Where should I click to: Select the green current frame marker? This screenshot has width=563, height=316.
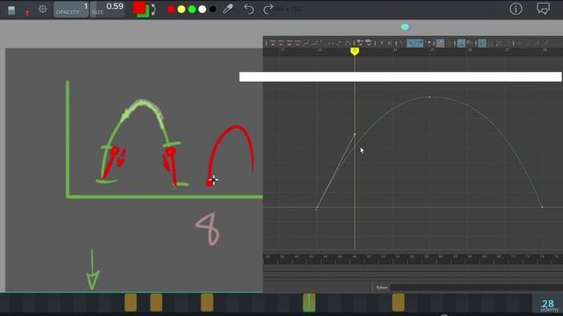point(309,302)
